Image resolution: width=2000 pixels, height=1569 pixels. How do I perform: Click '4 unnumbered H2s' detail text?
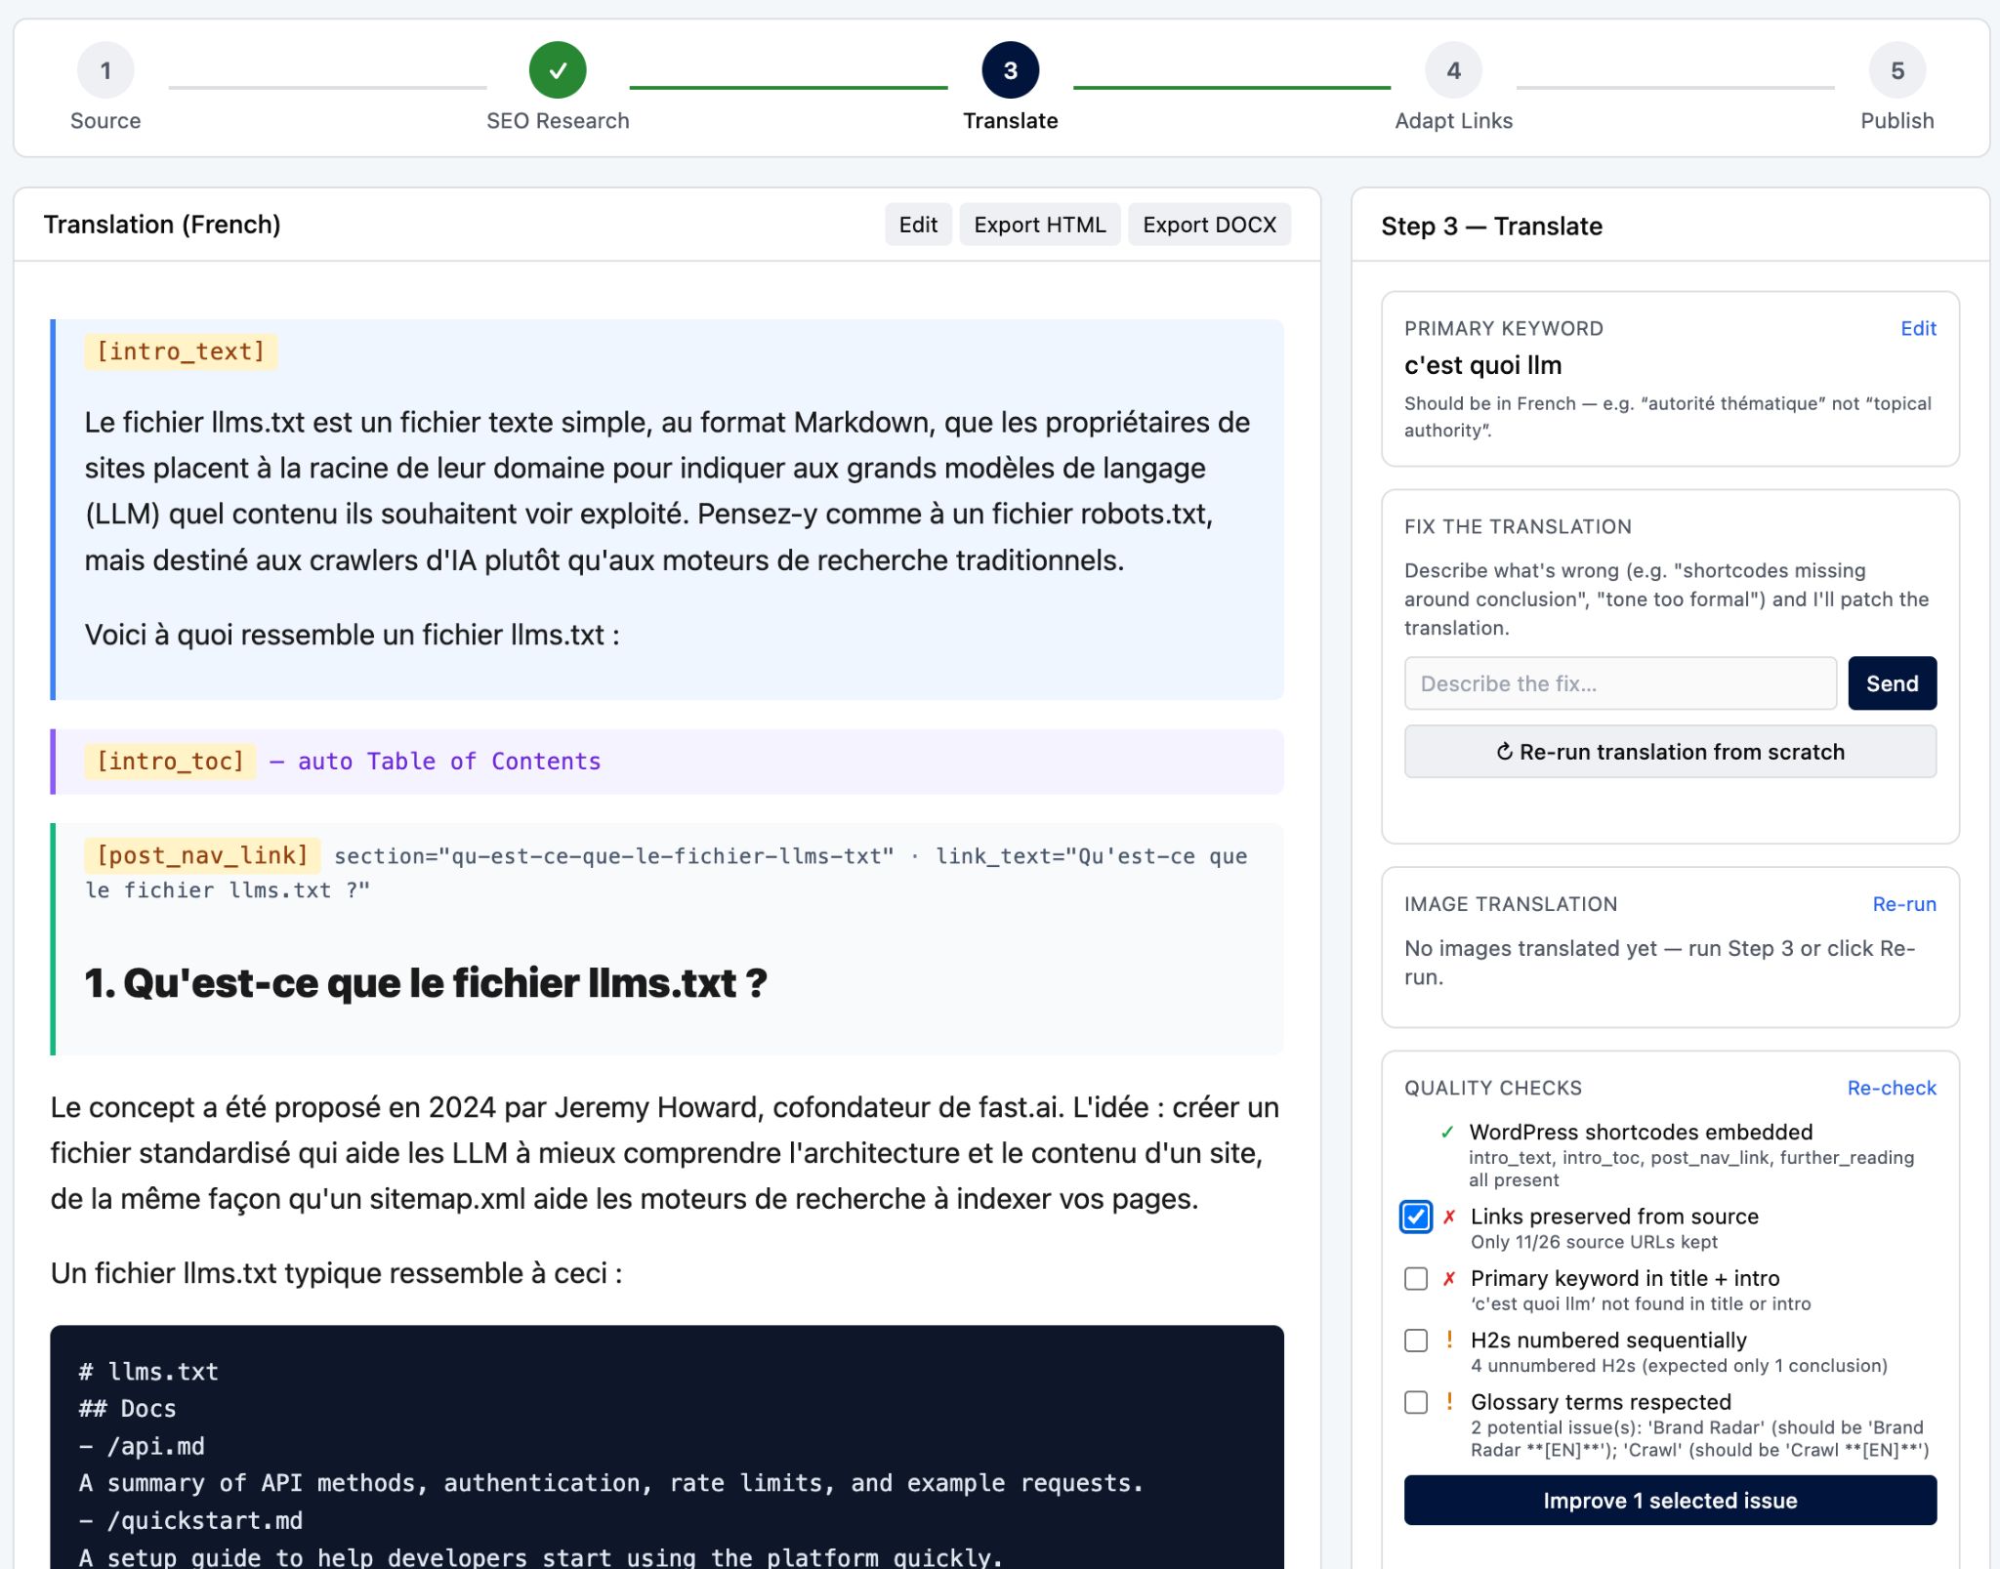[x=1679, y=1366]
